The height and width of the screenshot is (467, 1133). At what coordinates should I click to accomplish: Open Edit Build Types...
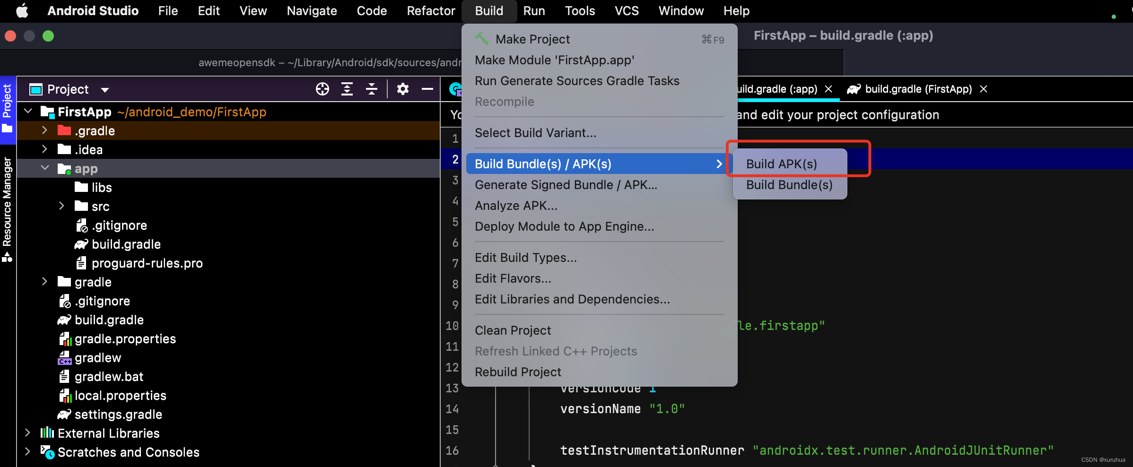(x=599, y=258)
